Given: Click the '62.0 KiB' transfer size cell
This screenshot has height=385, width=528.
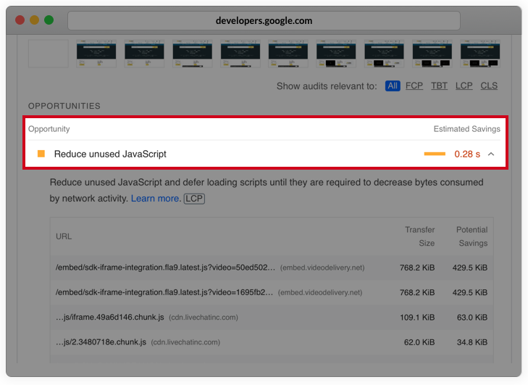Looking at the screenshot, I should pyautogui.click(x=419, y=342).
